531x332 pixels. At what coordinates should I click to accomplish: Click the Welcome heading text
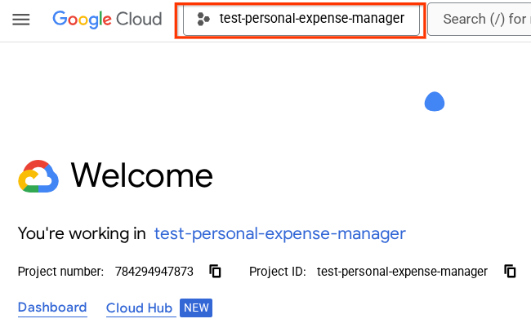[141, 175]
